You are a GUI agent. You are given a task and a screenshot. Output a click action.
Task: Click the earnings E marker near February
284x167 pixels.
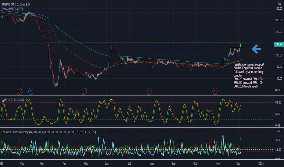[20, 91]
